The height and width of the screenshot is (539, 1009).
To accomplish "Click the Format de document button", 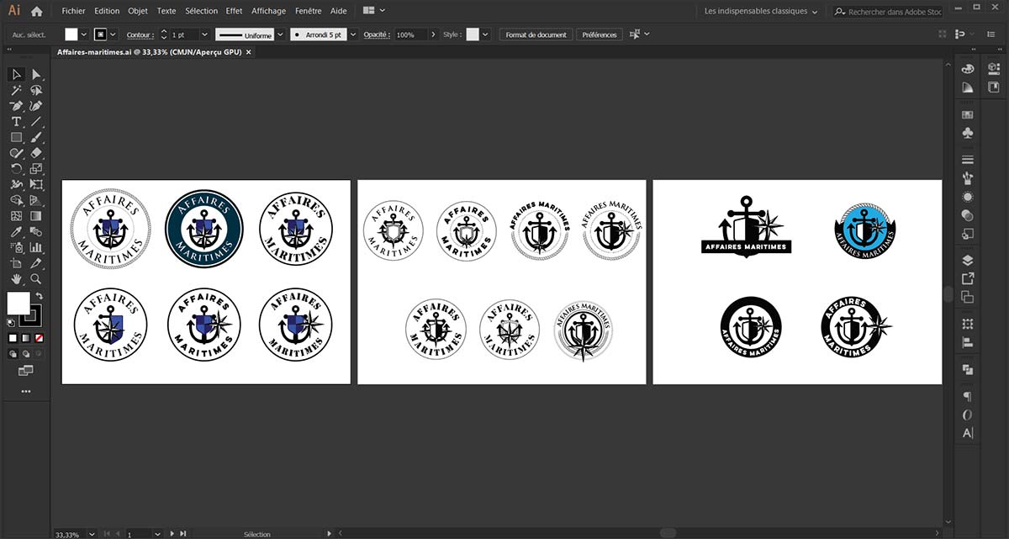I will point(536,34).
